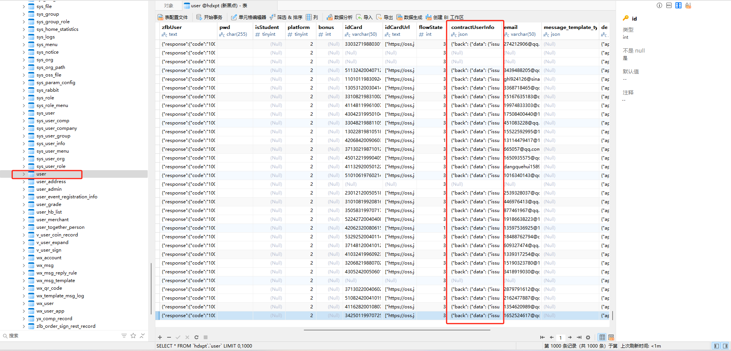Select the user_merchant table
731x351 pixels.
click(x=53, y=220)
